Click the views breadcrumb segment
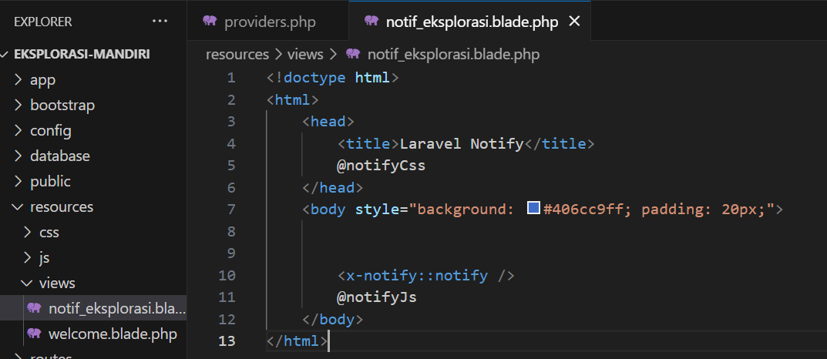 click(304, 54)
